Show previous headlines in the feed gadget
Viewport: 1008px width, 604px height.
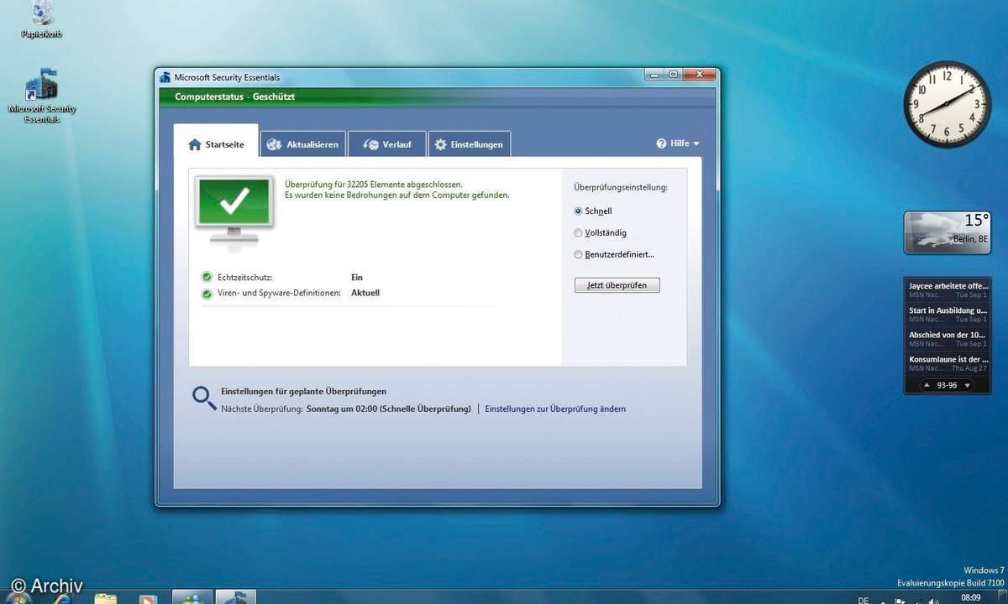pos(926,385)
